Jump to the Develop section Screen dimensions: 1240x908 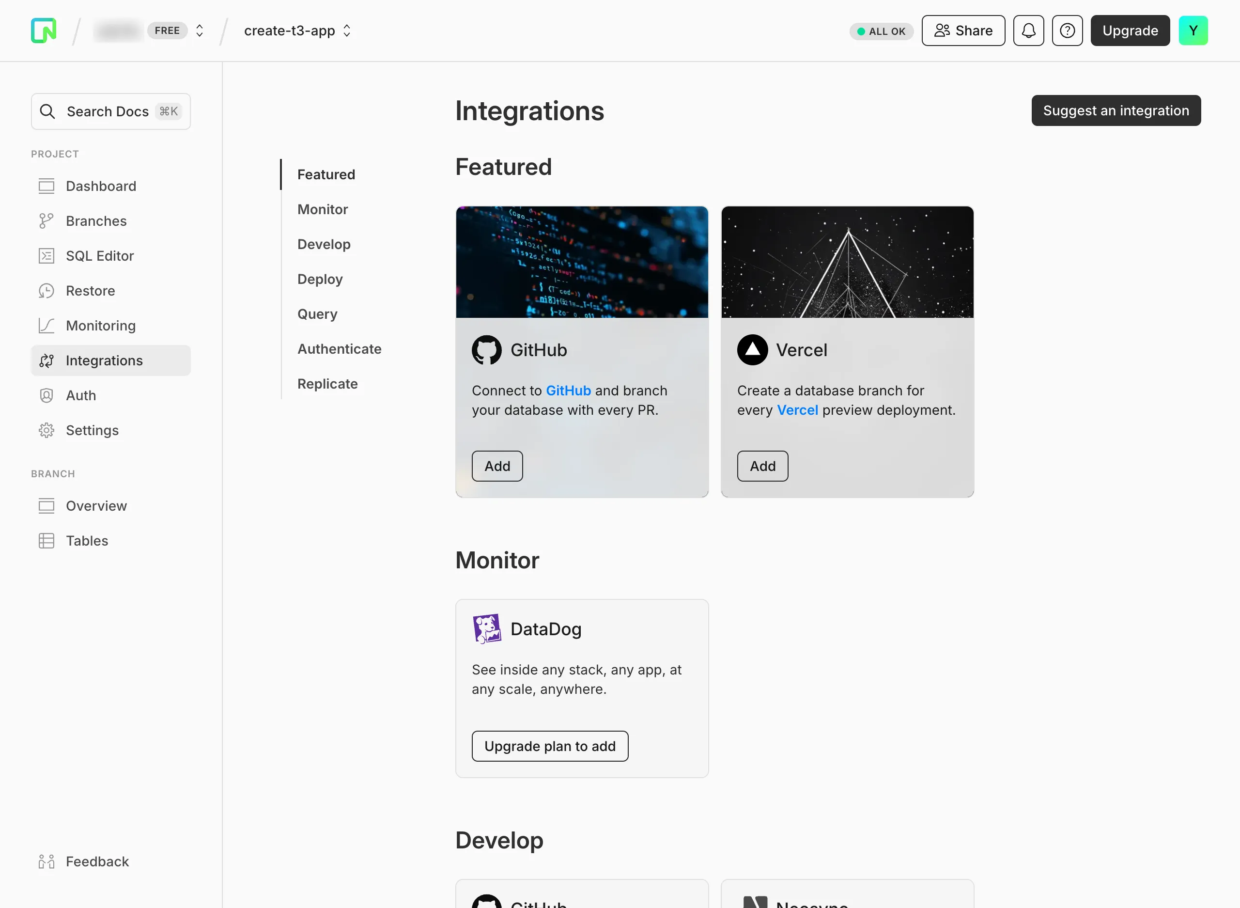coord(324,245)
